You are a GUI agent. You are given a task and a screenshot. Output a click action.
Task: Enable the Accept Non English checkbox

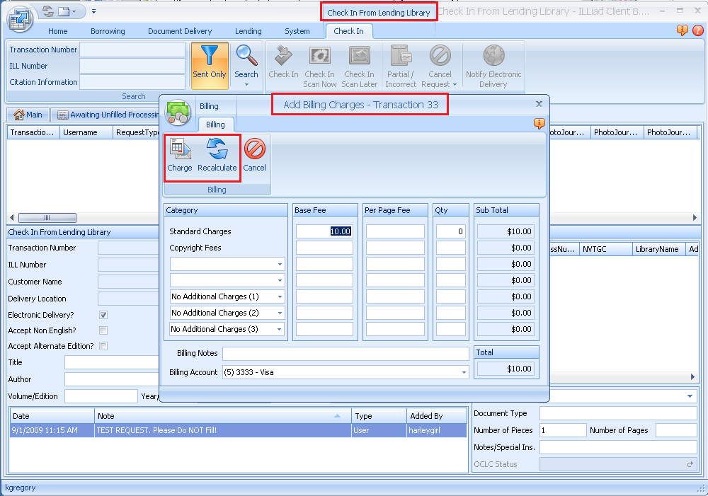[103, 330]
